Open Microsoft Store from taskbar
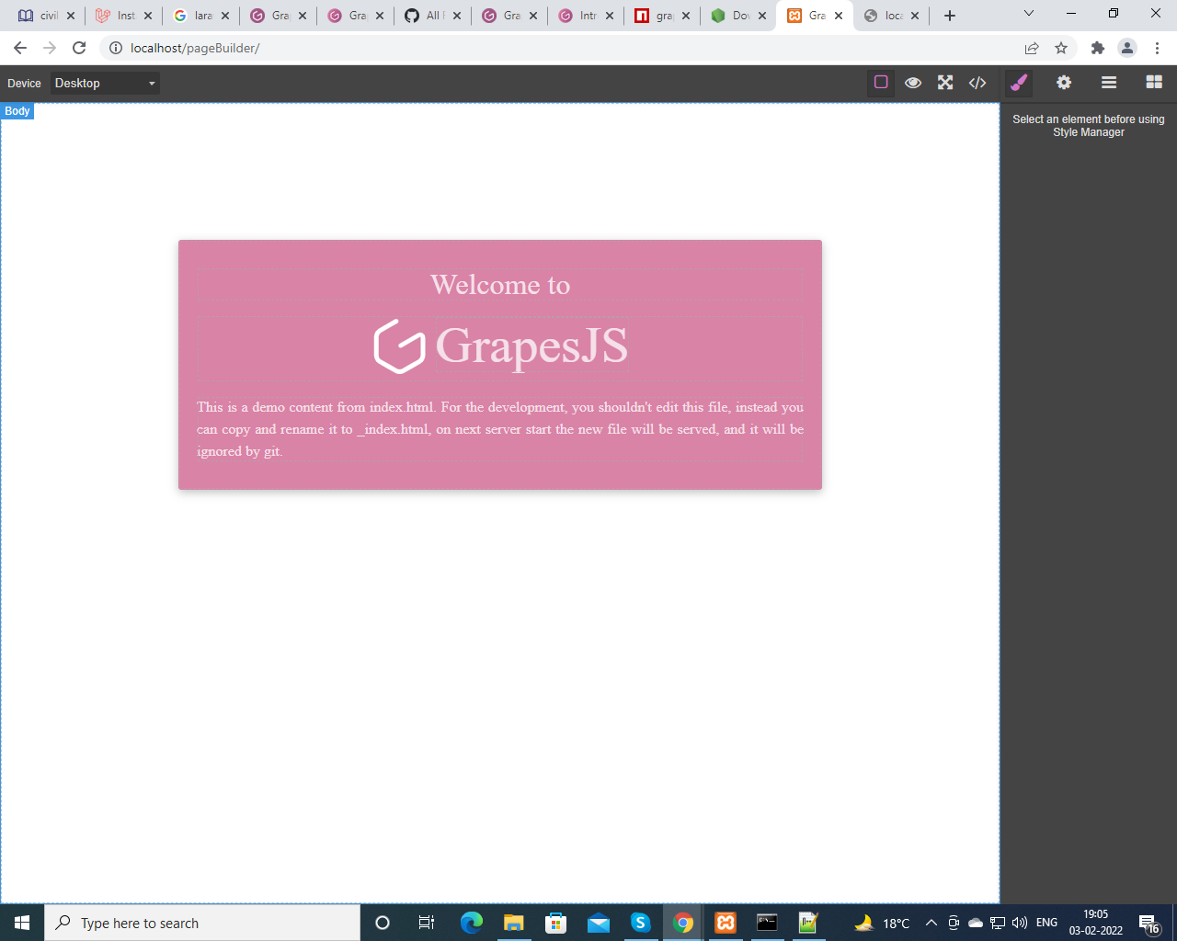The height and width of the screenshot is (941, 1177). (555, 923)
